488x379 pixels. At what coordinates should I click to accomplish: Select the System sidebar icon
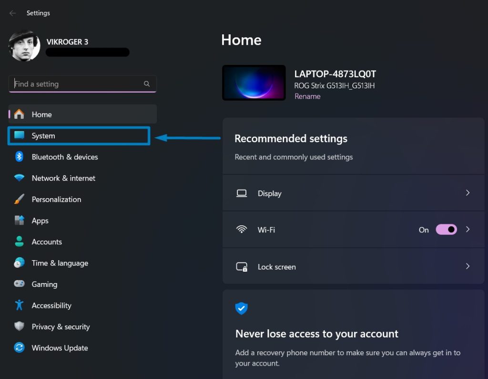click(19, 136)
